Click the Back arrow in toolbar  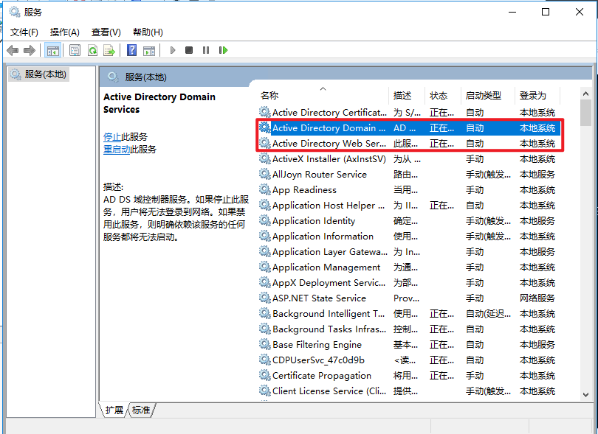point(13,50)
